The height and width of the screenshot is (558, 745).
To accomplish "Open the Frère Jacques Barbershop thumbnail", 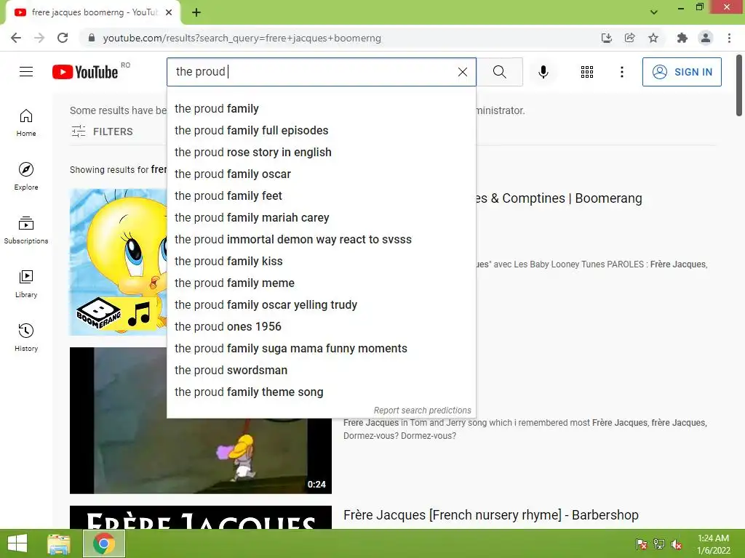I will point(201,517).
